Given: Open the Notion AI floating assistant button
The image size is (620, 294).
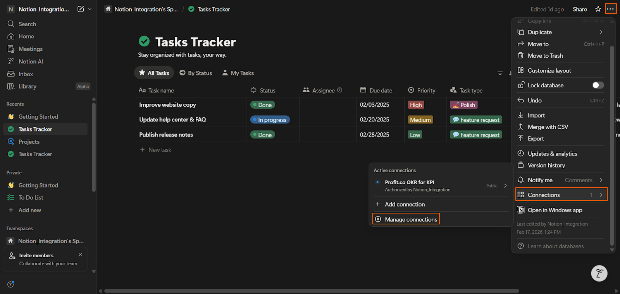Looking at the screenshot, I should click(599, 273).
